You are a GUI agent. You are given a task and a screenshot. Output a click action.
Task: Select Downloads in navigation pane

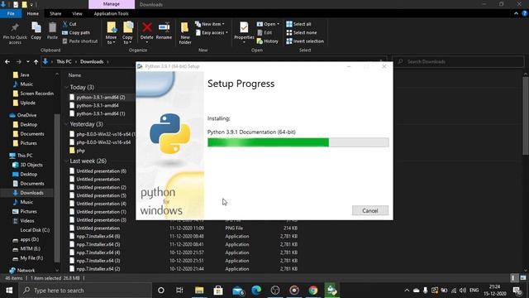click(31, 193)
